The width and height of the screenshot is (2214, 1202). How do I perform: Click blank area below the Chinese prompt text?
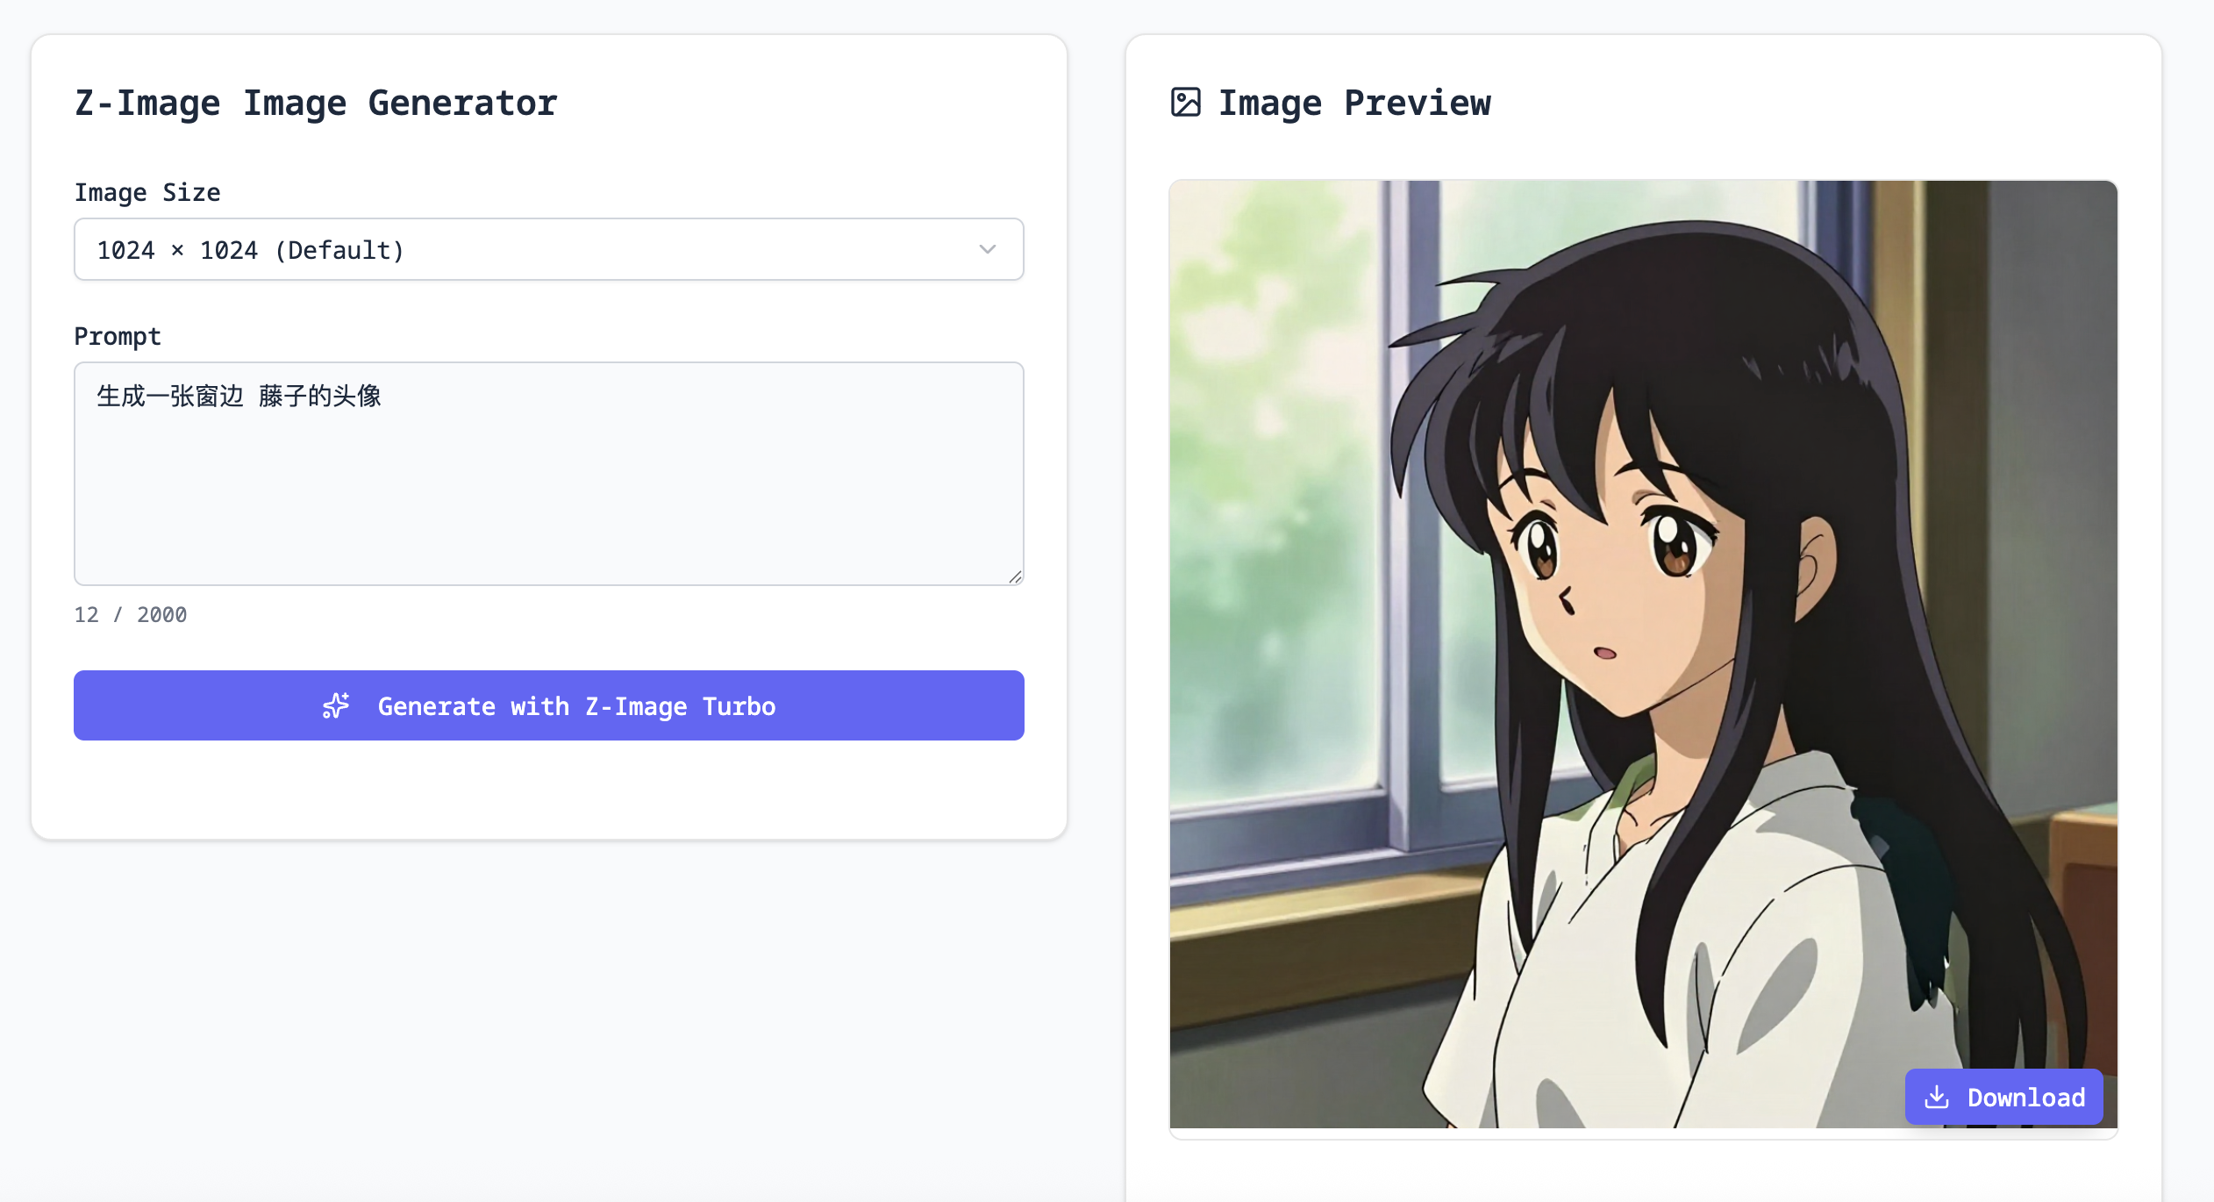[x=547, y=509]
